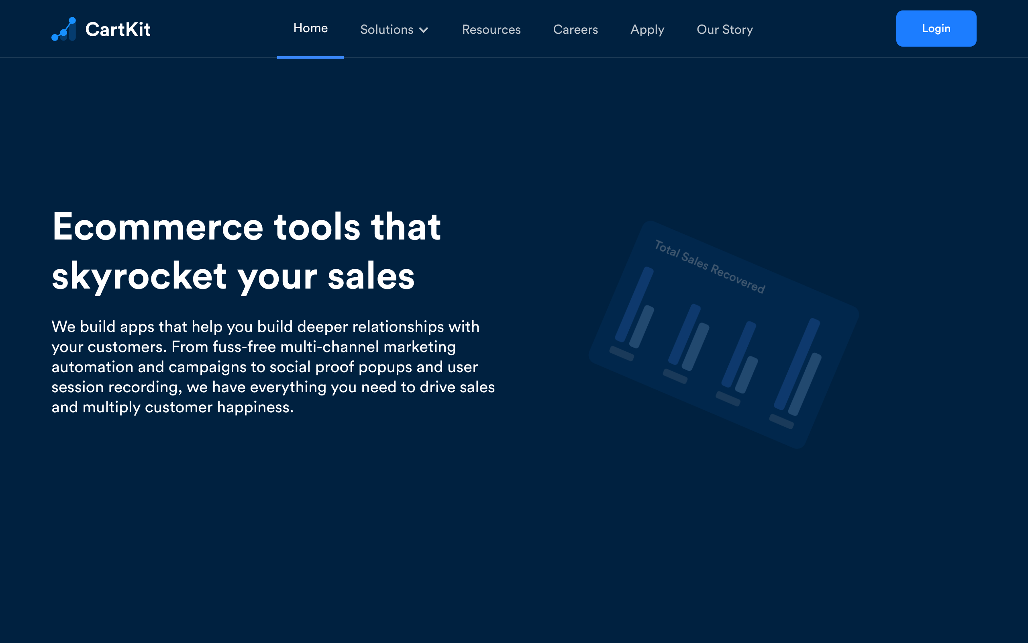Click the Apply navigation link

coord(647,29)
